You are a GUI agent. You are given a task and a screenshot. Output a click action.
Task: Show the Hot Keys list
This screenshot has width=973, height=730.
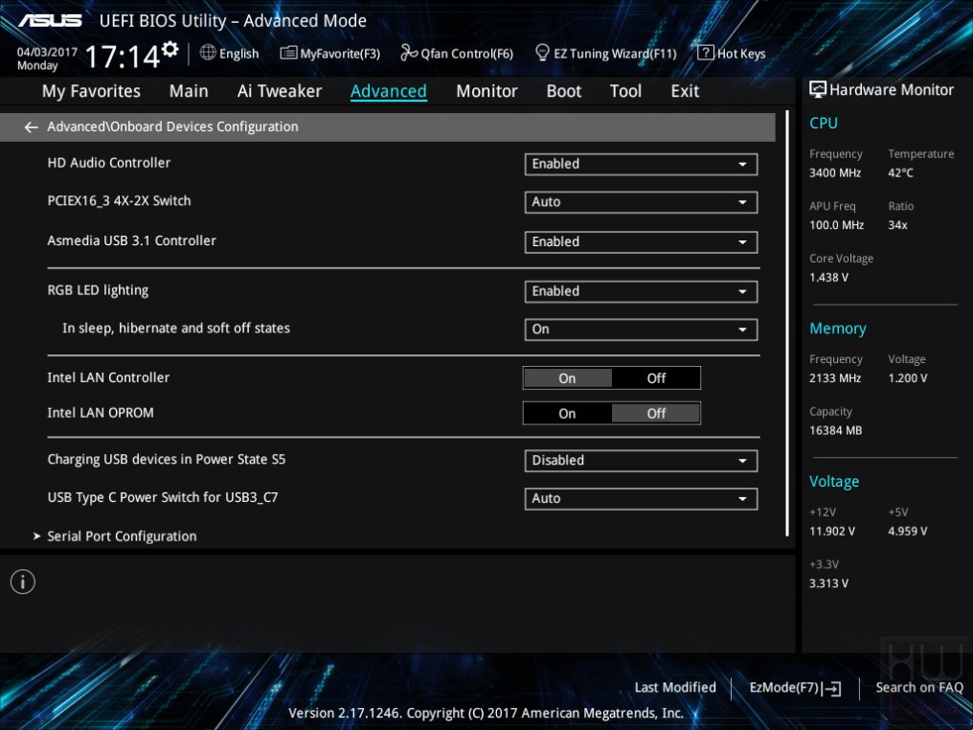pos(732,54)
